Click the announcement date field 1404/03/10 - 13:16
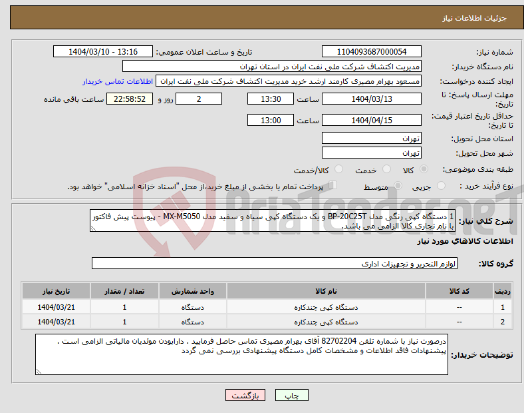The height and width of the screenshot is (413, 524). point(103,51)
